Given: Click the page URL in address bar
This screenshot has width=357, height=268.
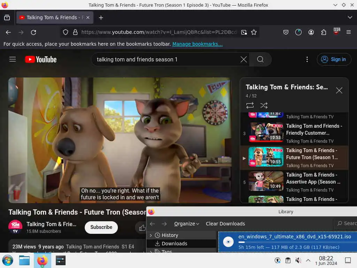Looking at the screenshot, I should 159,32.
